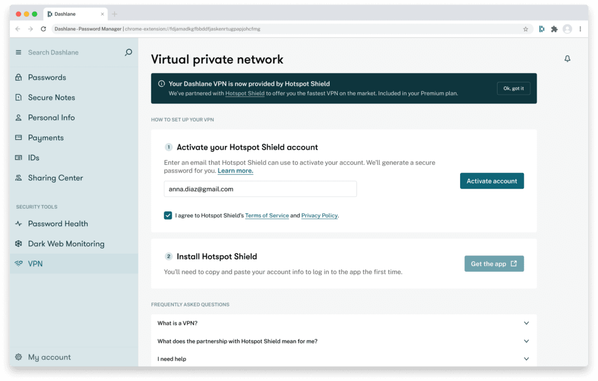Viewport: 598px width, 381px height.
Task: Open the browser extensions puzzle icon
Action: click(554, 29)
